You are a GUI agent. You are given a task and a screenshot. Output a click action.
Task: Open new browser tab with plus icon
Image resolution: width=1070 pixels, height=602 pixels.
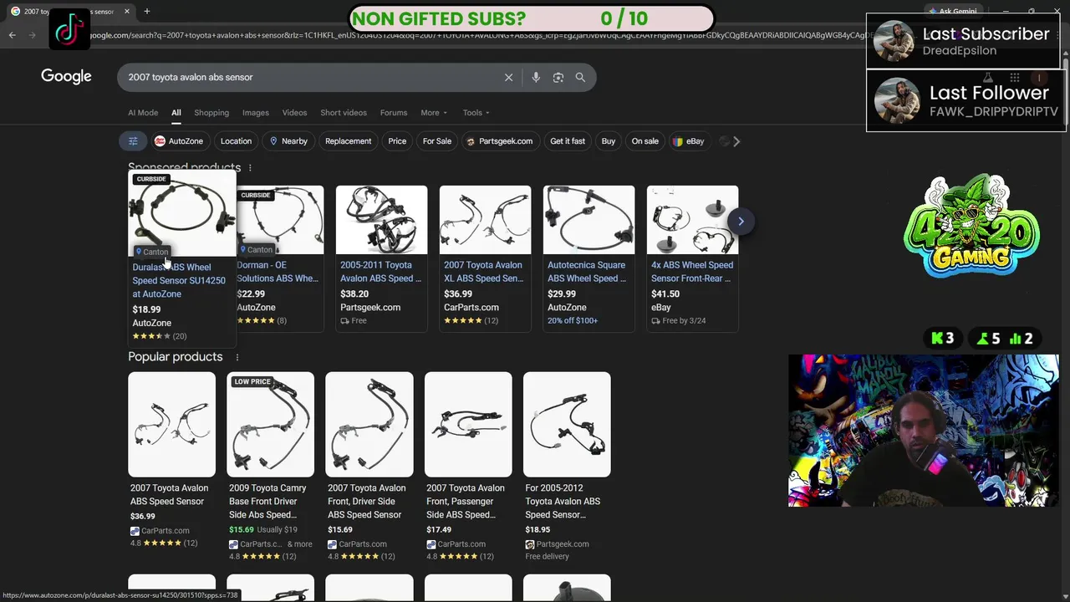147,12
